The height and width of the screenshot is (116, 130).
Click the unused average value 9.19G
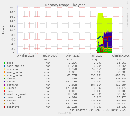(98, 88)
